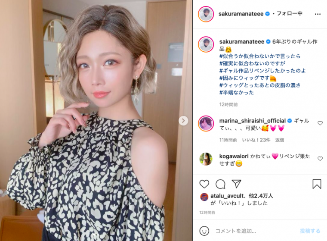This screenshot has height=241, width=327.
Task: Save the post with the bookmark icon
Action: [317, 184]
